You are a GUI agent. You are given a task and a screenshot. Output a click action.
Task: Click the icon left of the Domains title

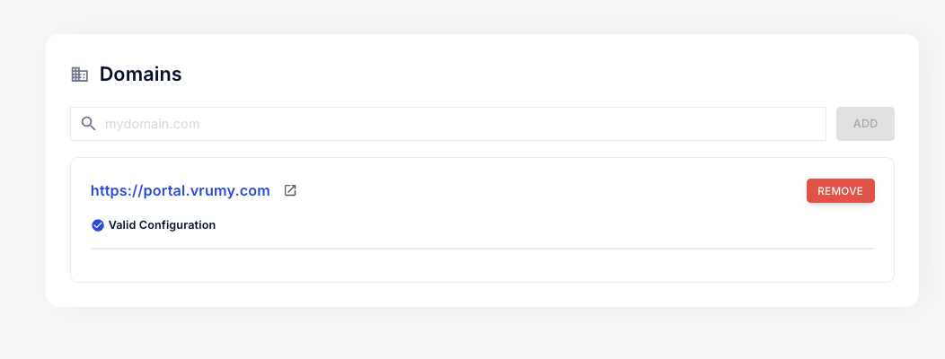point(80,74)
